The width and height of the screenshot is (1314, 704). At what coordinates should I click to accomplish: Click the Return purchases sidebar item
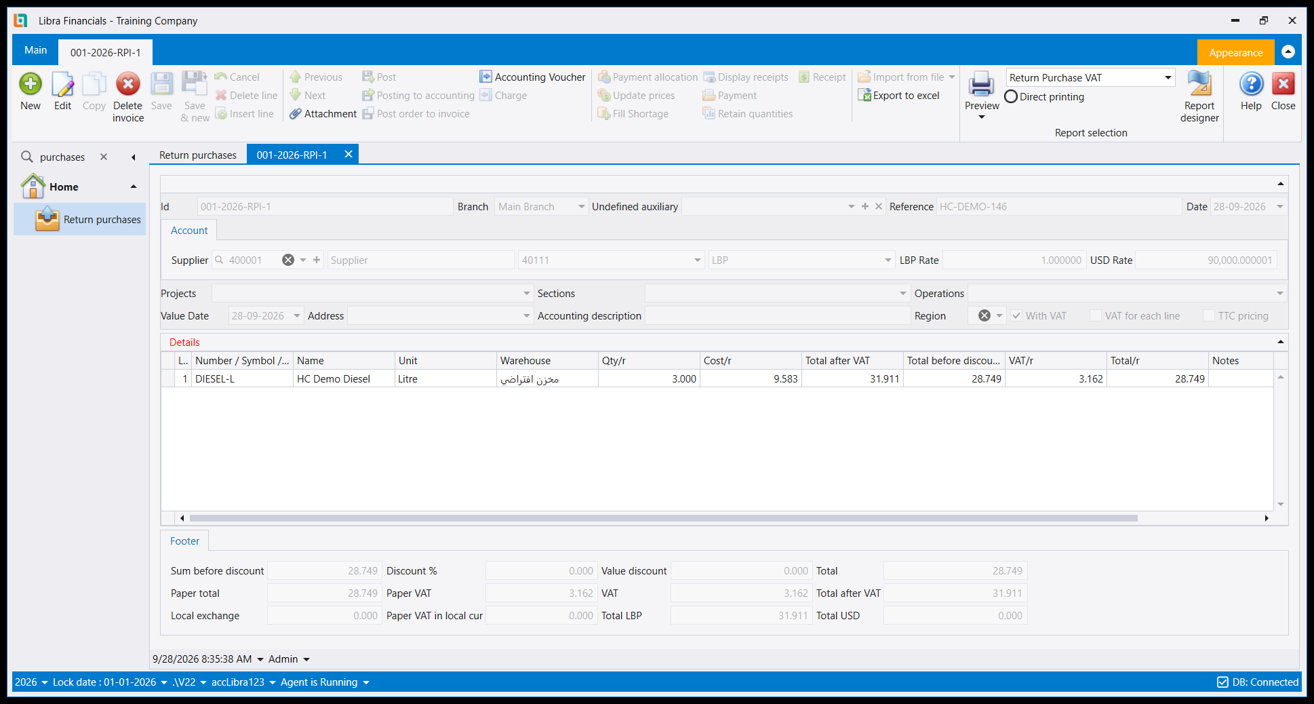click(x=80, y=219)
